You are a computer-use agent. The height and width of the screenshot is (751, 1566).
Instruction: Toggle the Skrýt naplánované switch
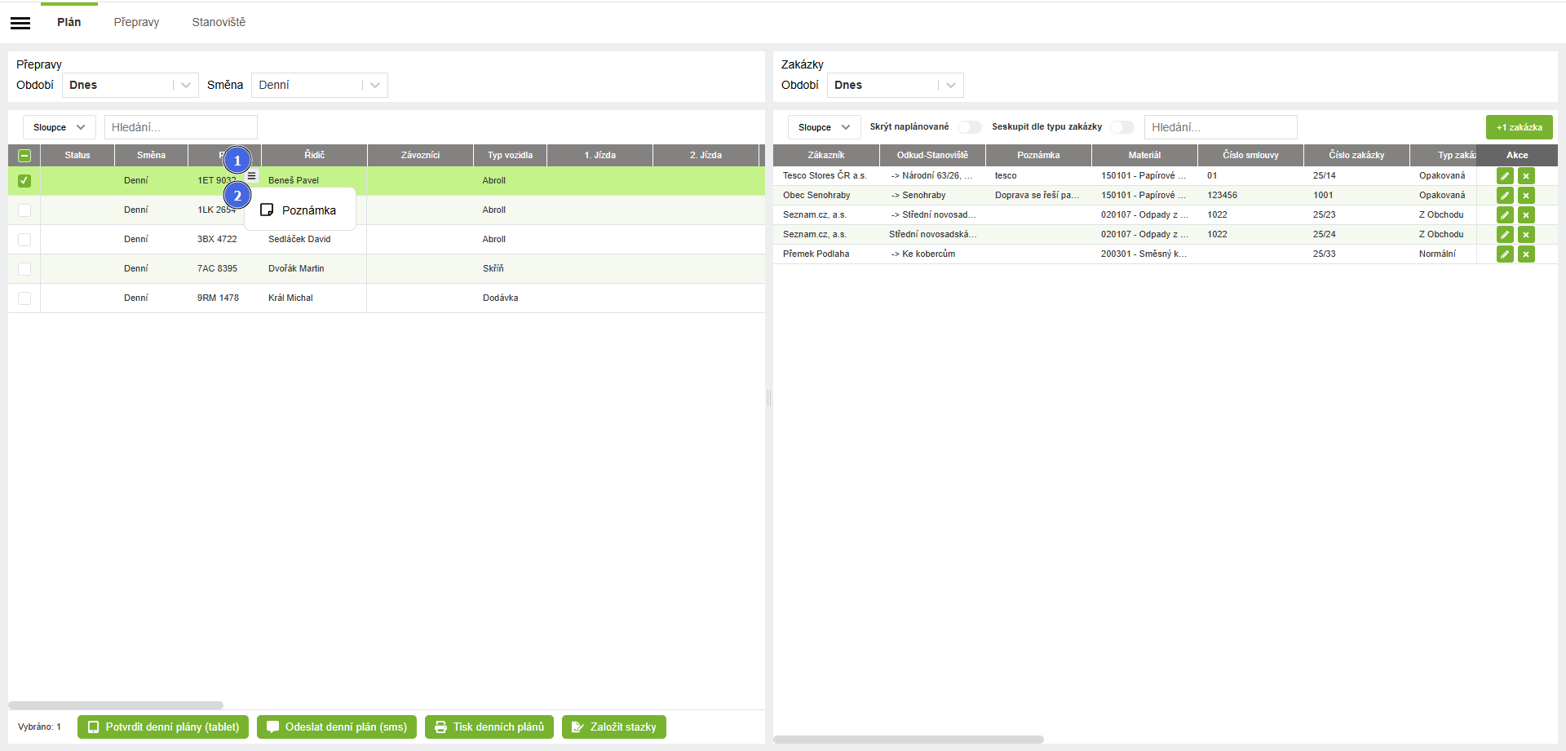click(969, 127)
